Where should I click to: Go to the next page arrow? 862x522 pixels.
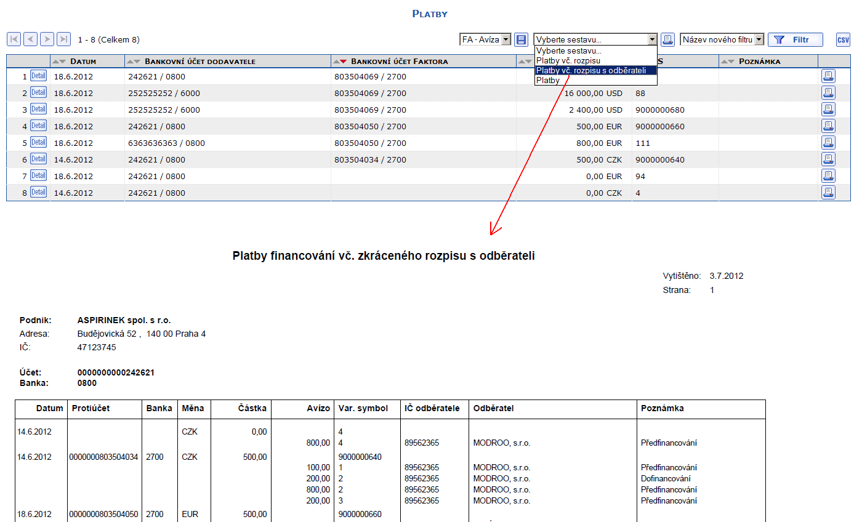(x=47, y=39)
